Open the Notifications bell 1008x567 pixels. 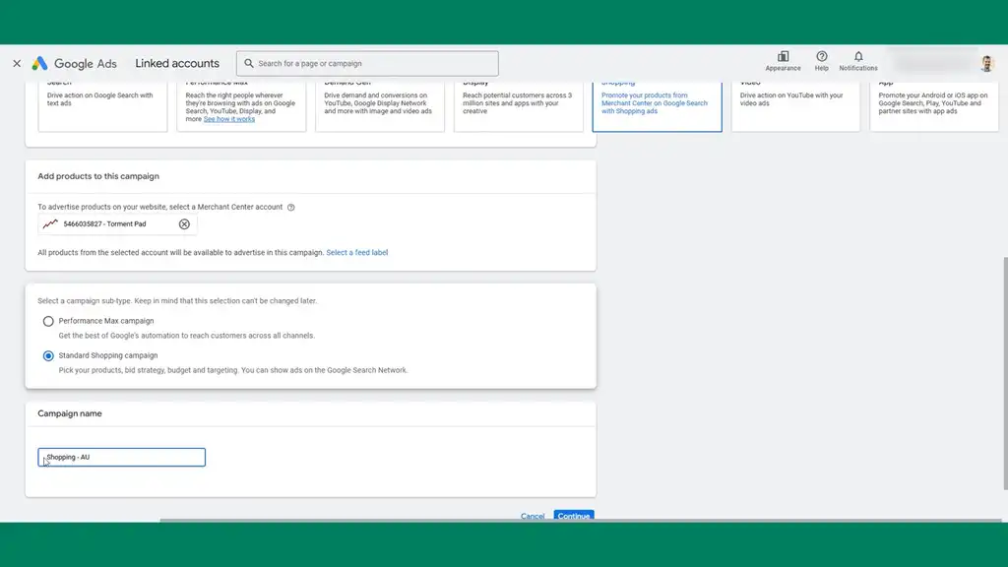pyautogui.click(x=858, y=57)
